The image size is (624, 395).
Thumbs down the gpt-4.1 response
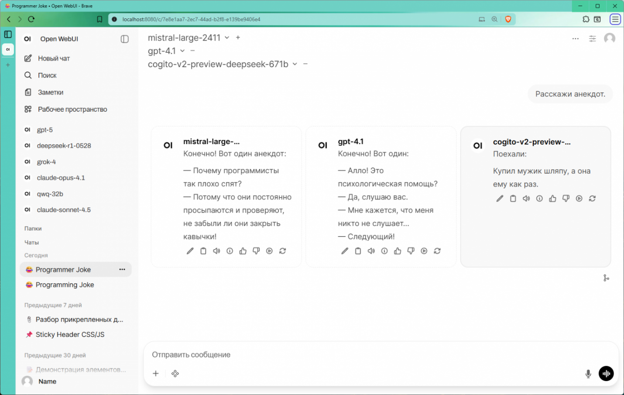[x=411, y=251]
